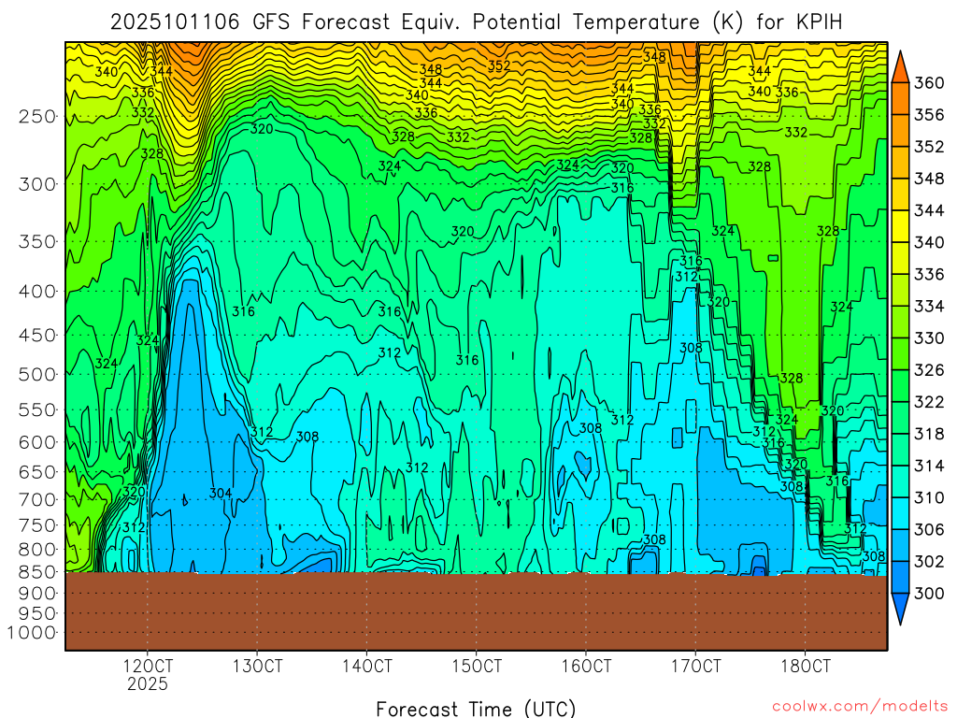Click the 600 pressure axis label
Viewport: 957px width, 718px height.
click(37, 442)
